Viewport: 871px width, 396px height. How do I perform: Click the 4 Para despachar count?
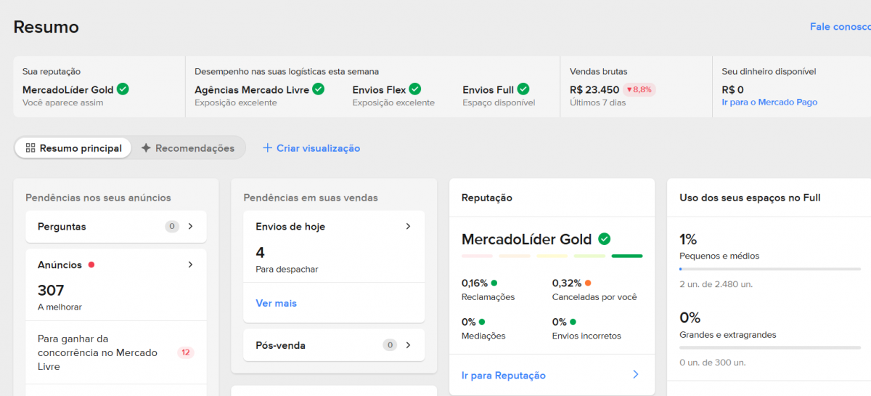[x=260, y=253]
